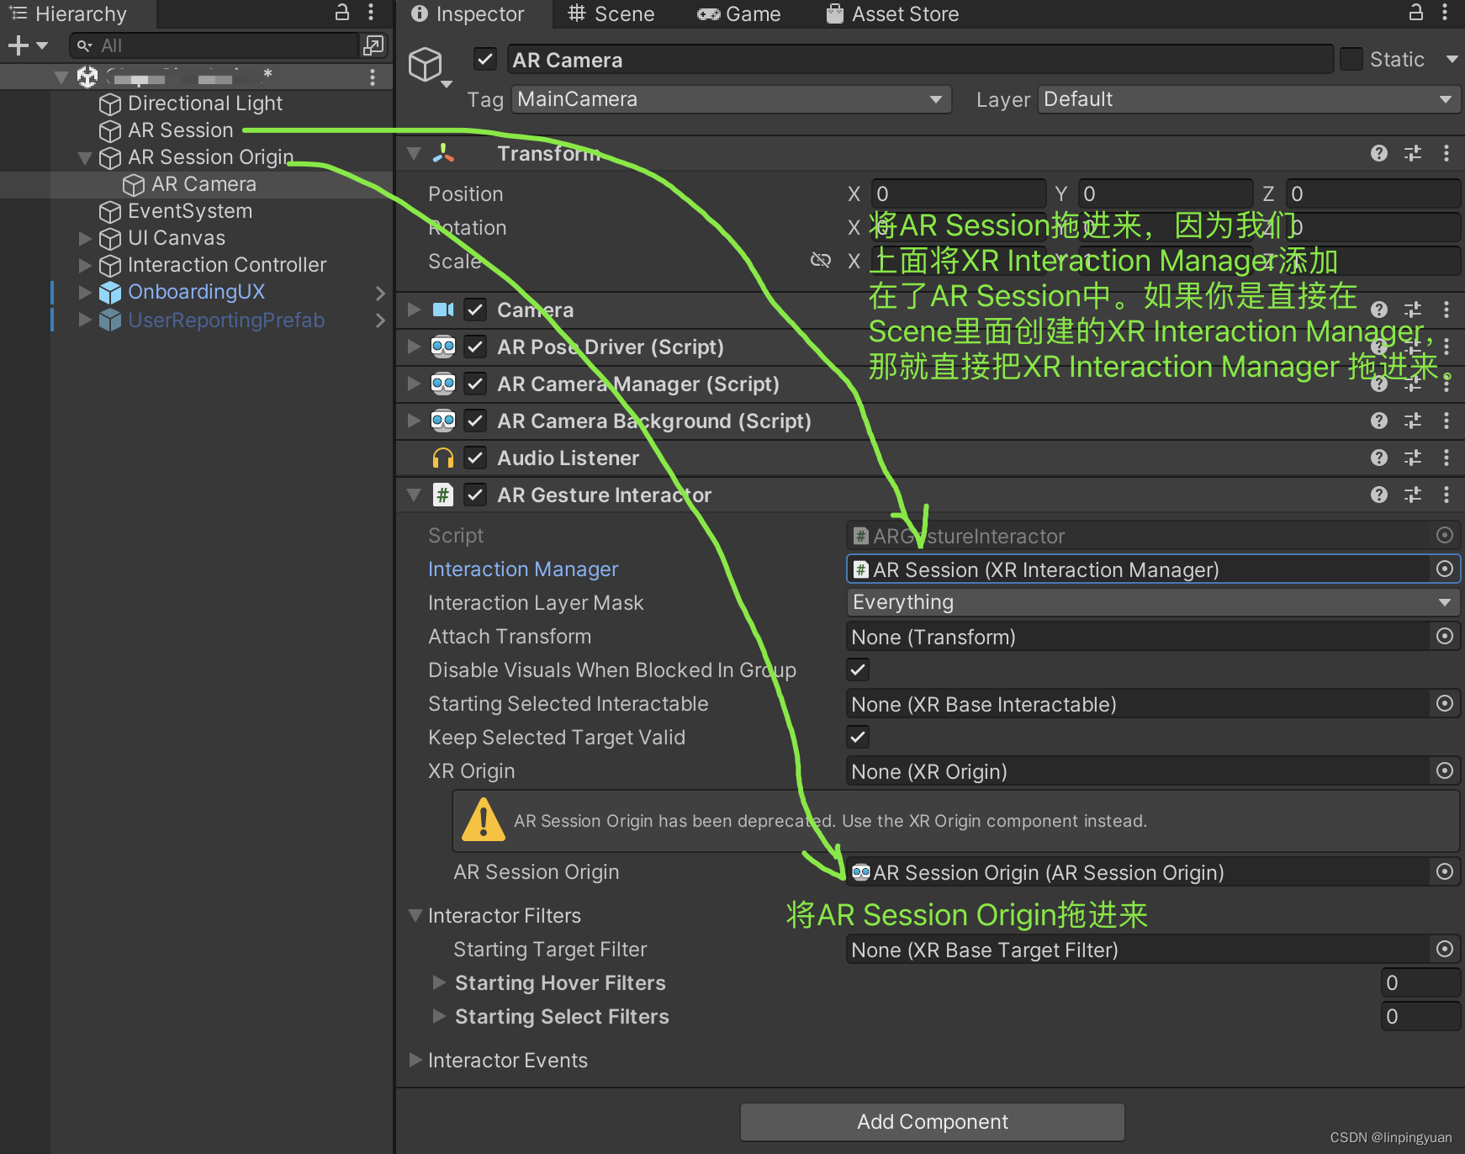
Task: Click the Add Component button
Action: (x=933, y=1122)
